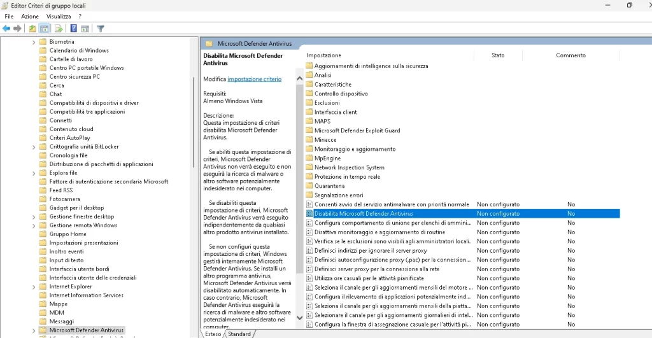
Task: Click the Back arrow toolbar icon
Action: click(x=6, y=28)
